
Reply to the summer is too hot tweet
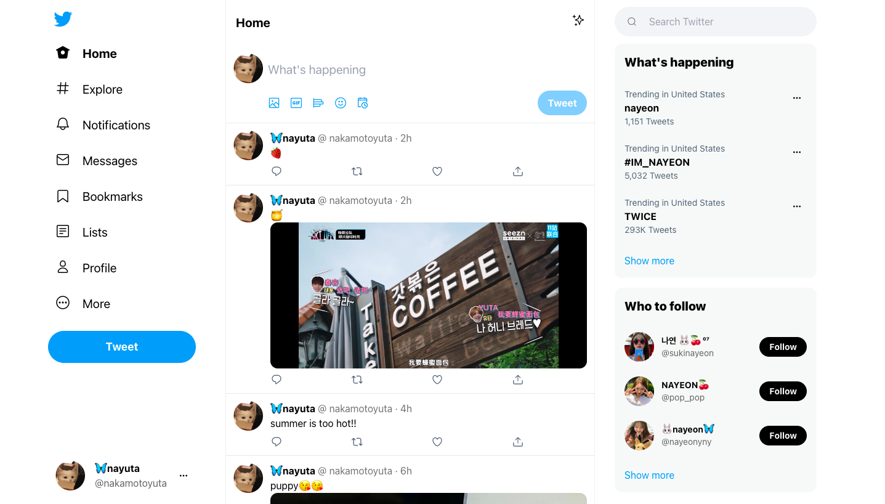[x=277, y=442]
